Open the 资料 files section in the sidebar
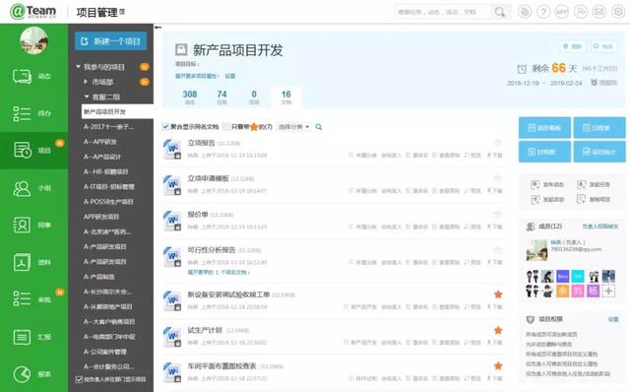Screen dimensions: 630x392 pos(33,262)
